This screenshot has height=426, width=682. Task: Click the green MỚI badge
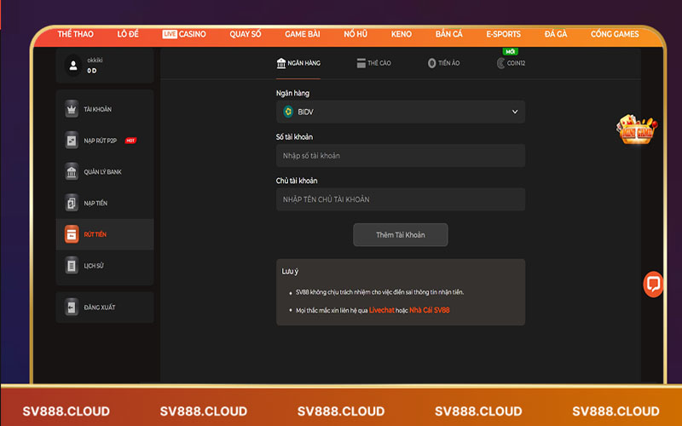click(510, 51)
